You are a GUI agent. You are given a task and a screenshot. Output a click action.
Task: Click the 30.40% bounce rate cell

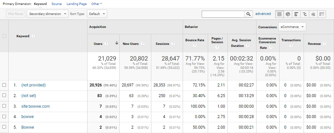[199, 96]
